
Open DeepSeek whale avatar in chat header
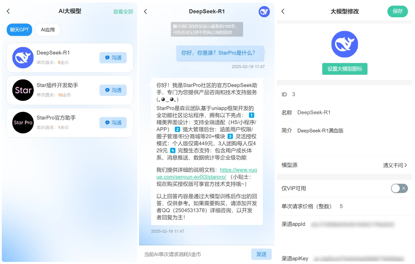(264, 12)
